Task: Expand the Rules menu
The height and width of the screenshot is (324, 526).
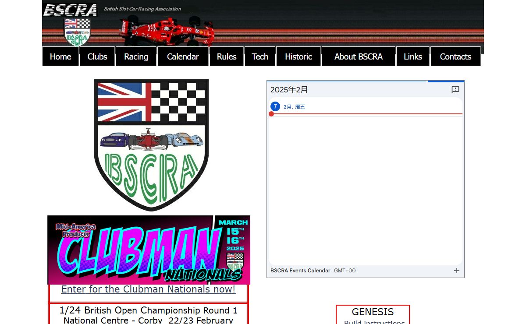Action: pos(227,56)
